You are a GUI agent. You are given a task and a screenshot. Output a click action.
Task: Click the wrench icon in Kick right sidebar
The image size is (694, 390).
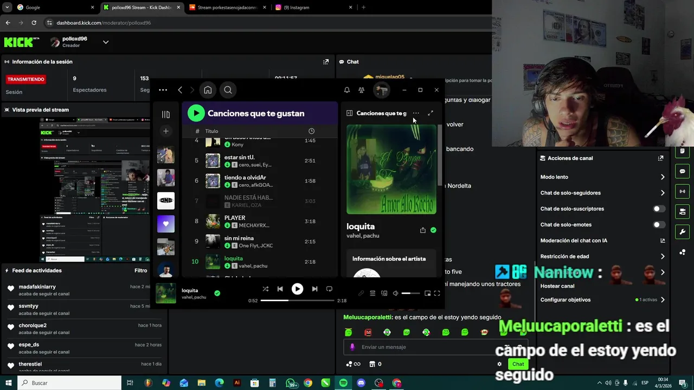[x=683, y=232]
